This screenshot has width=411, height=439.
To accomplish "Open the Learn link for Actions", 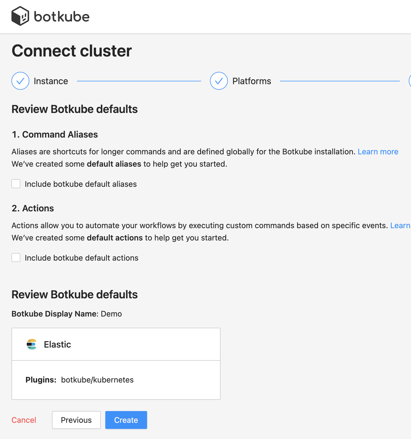I will tap(400, 225).
